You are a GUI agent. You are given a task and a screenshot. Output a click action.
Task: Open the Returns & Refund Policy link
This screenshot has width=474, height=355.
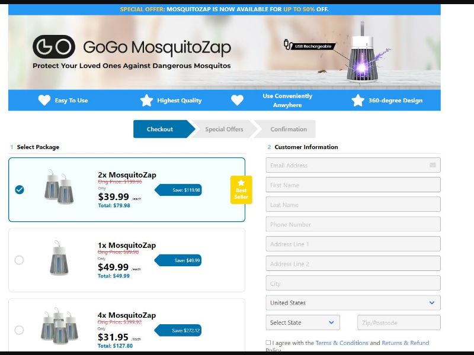405,342
